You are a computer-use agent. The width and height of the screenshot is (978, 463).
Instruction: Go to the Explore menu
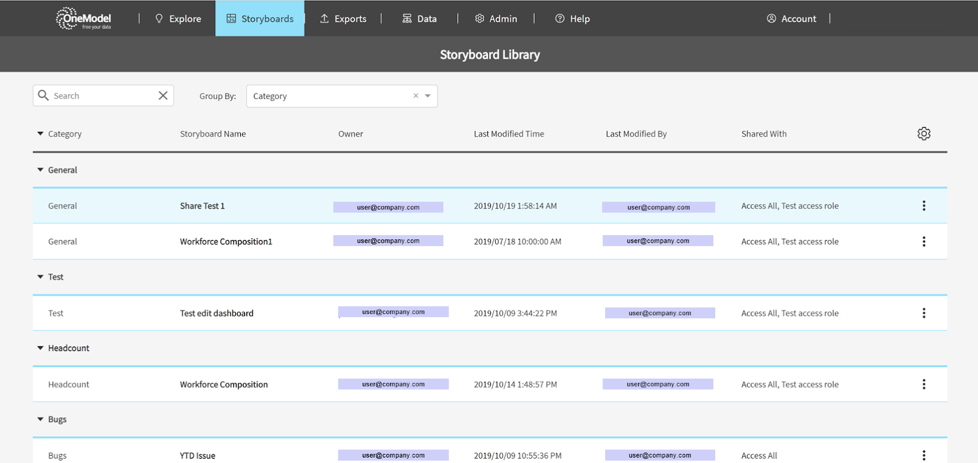click(178, 19)
